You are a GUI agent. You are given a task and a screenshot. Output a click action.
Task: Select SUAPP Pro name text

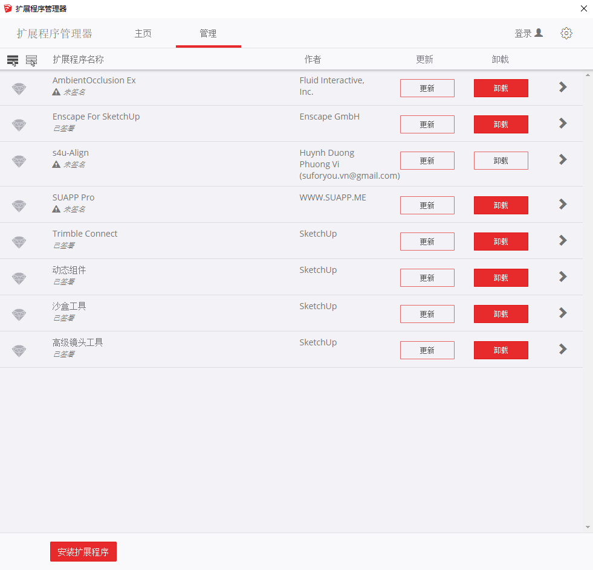tap(73, 197)
